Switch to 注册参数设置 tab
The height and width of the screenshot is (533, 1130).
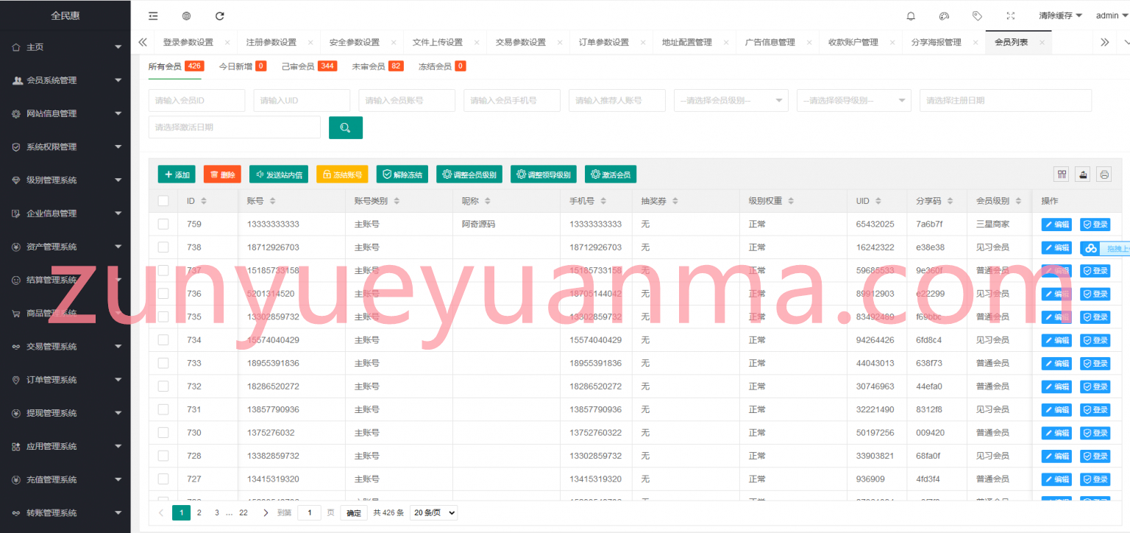click(271, 43)
